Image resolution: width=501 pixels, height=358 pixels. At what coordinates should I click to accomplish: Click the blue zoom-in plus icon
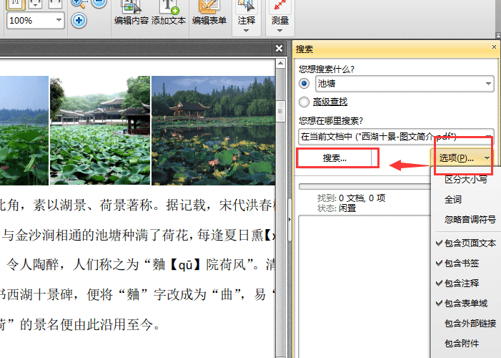coord(79,20)
